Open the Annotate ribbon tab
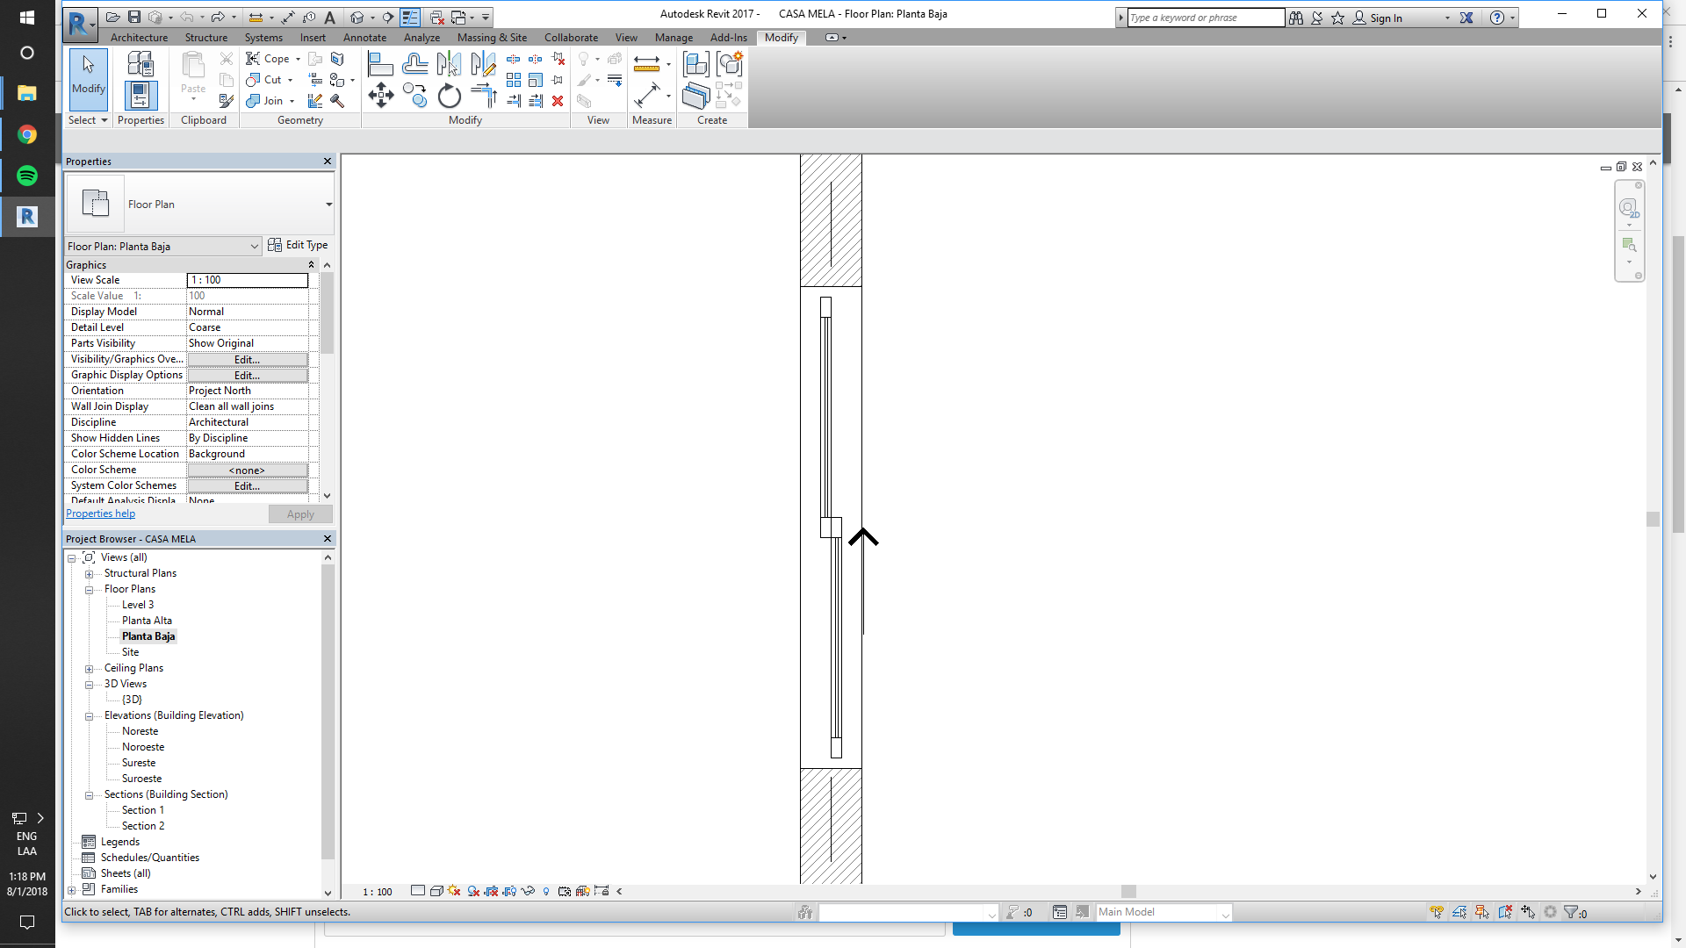This screenshot has height=948, width=1686. point(364,38)
